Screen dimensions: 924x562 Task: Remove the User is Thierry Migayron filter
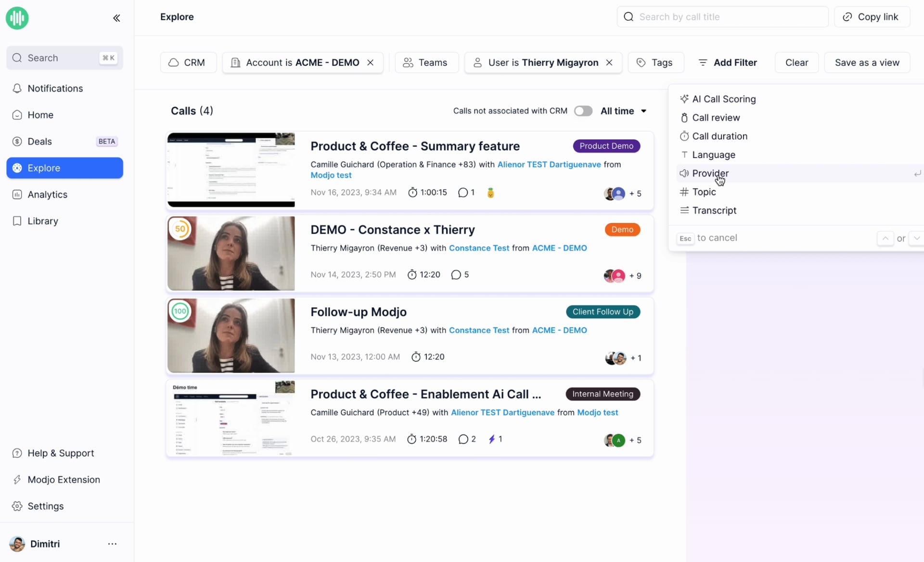coord(609,63)
